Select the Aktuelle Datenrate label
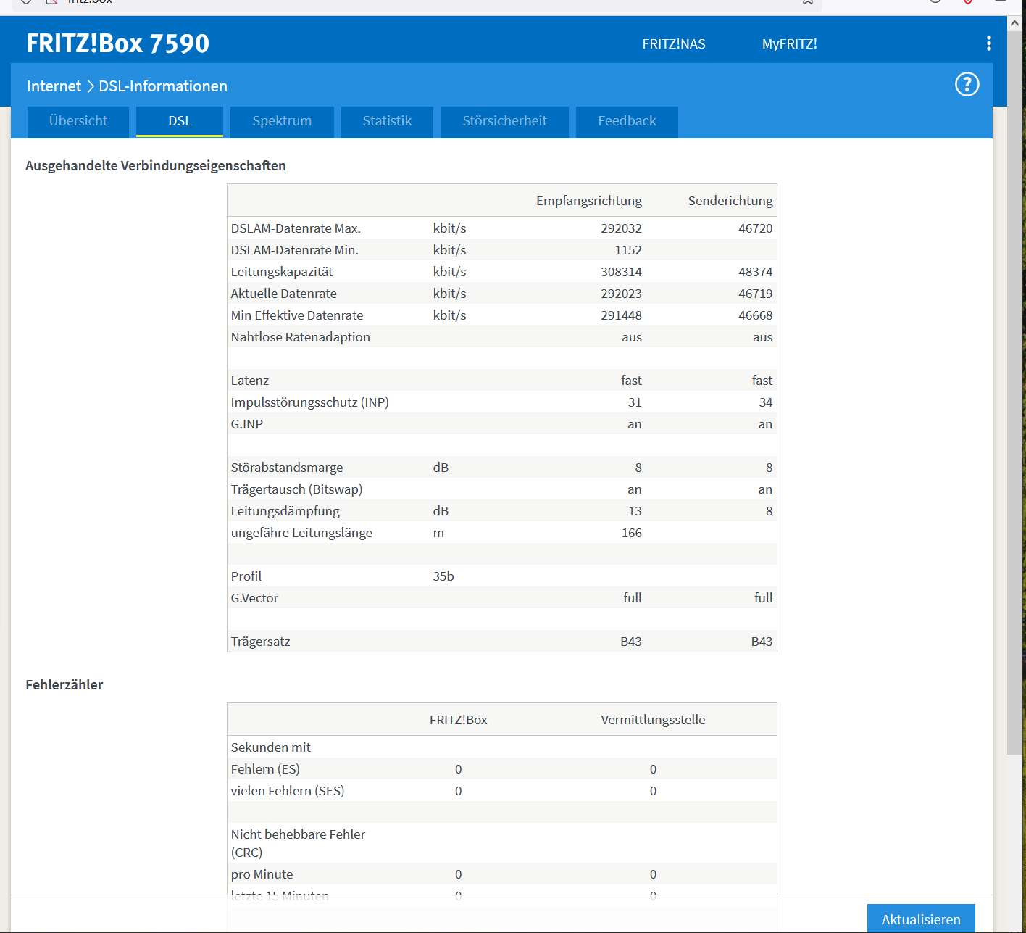The height and width of the screenshot is (933, 1026). tap(284, 294)
